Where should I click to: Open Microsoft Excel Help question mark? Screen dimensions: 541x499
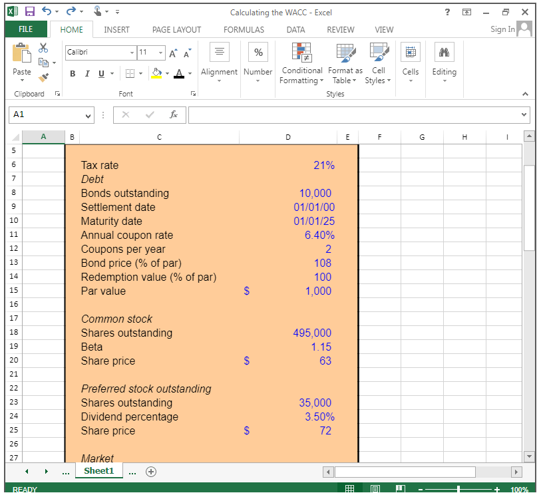click(447, 12)
